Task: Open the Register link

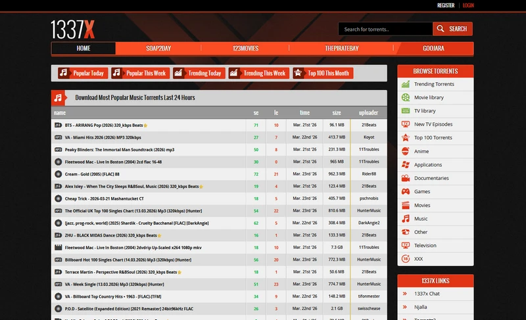Action: (x=446, y=5)
